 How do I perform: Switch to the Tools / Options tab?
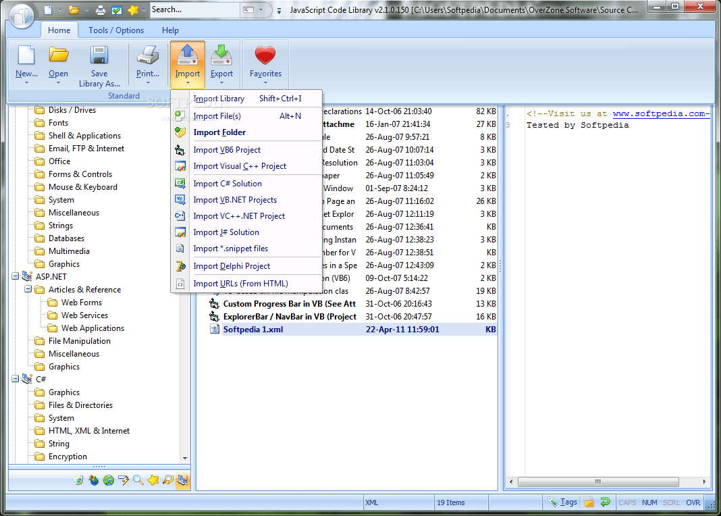click(115, 30)
